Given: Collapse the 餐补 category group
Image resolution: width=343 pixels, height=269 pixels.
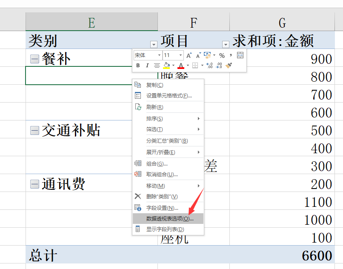Looking at the screenshot, I should pyautogui.click(x=34, y=59).
